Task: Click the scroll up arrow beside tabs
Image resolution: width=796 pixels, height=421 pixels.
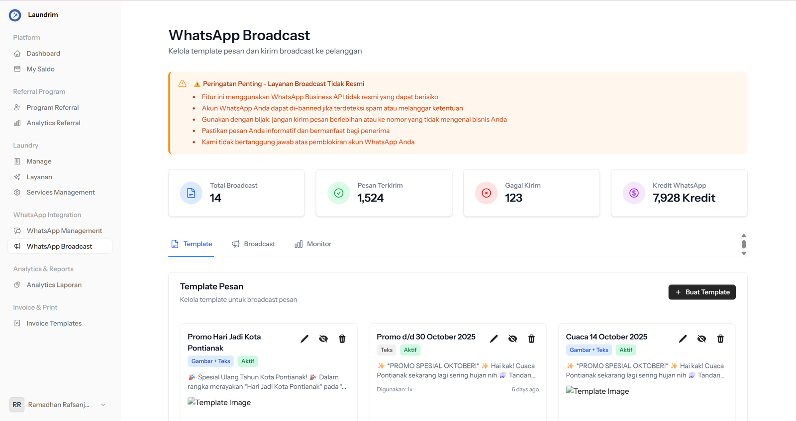Action: click(x=744, y=235)
